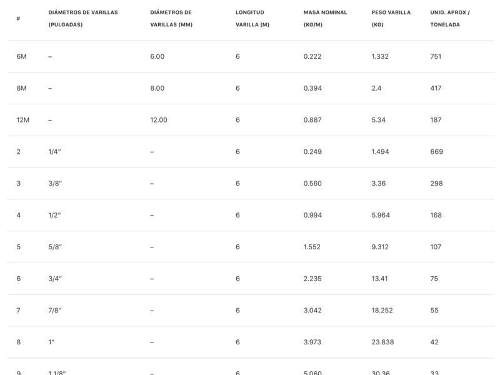Select the 9.312 kg weight cell
The width and height of the screenshot is (500, 375).
[x=380, y=247]
